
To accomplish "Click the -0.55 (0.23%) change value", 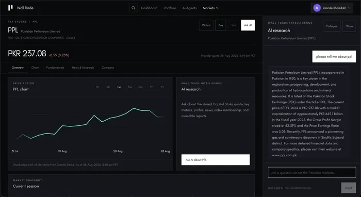I will click(59, 55).
